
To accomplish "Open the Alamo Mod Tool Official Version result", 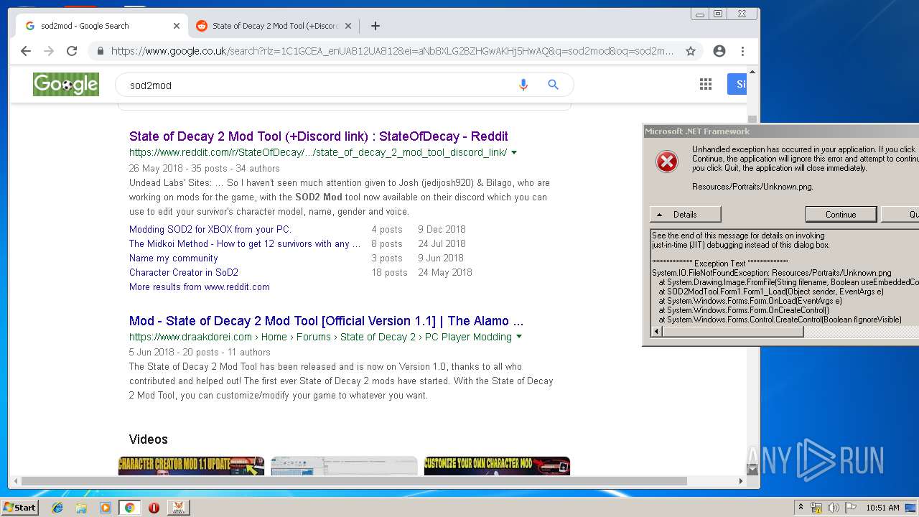I will (327, 321).
